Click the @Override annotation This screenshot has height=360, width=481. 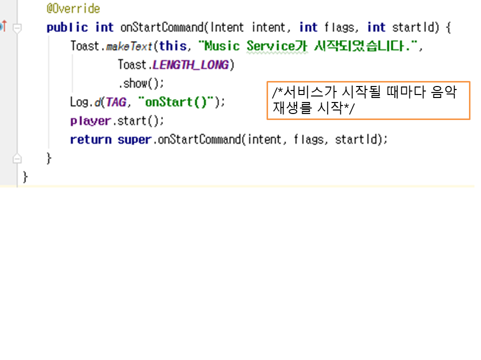[73, 9]
